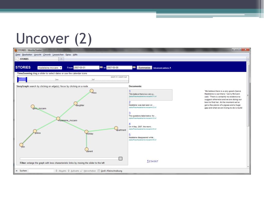Focus the gerry_mccann node
The height and width of the screenshot is (198, 264).
[x=33, y=106]
